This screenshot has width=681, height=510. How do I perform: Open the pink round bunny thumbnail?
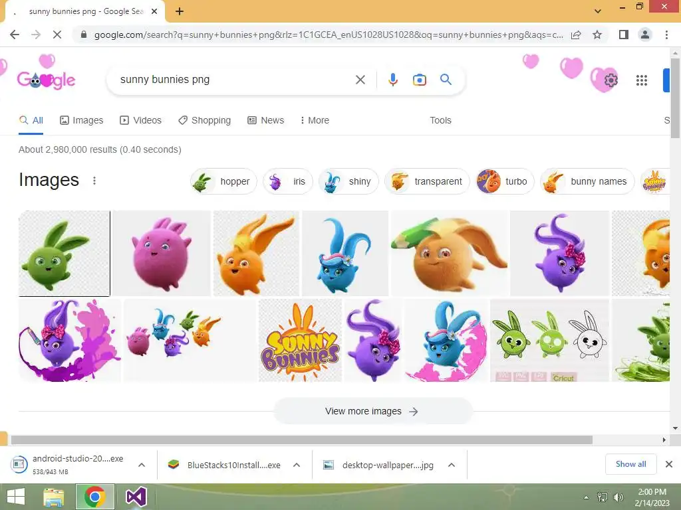[162, 253]
